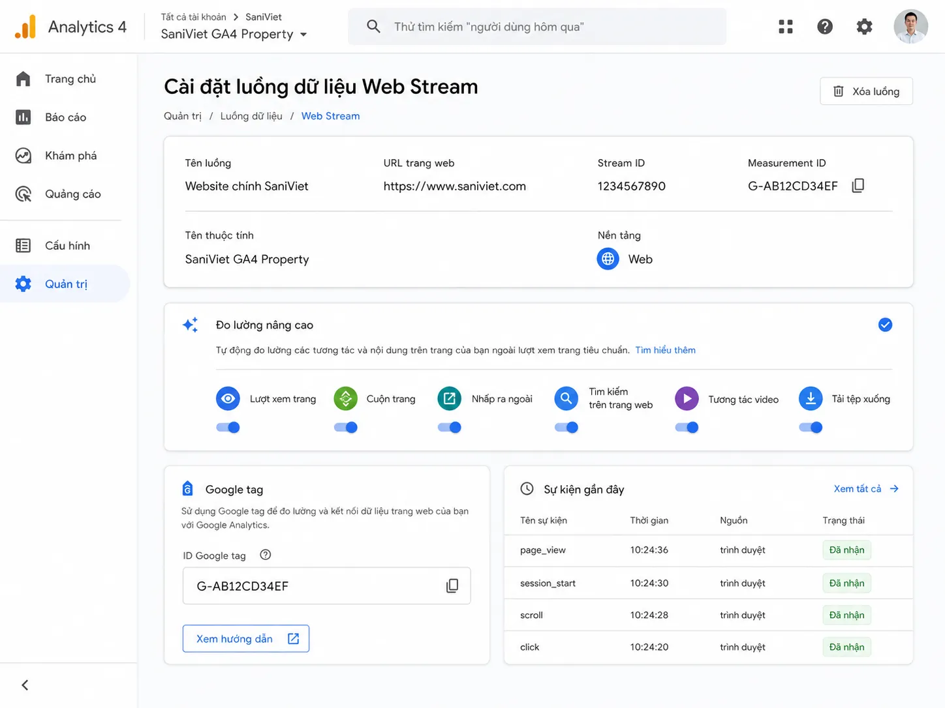This screenshot has width=945, height=708.
Task: Toggle the Lượt xem trang switch
Action: coord(228,428)
